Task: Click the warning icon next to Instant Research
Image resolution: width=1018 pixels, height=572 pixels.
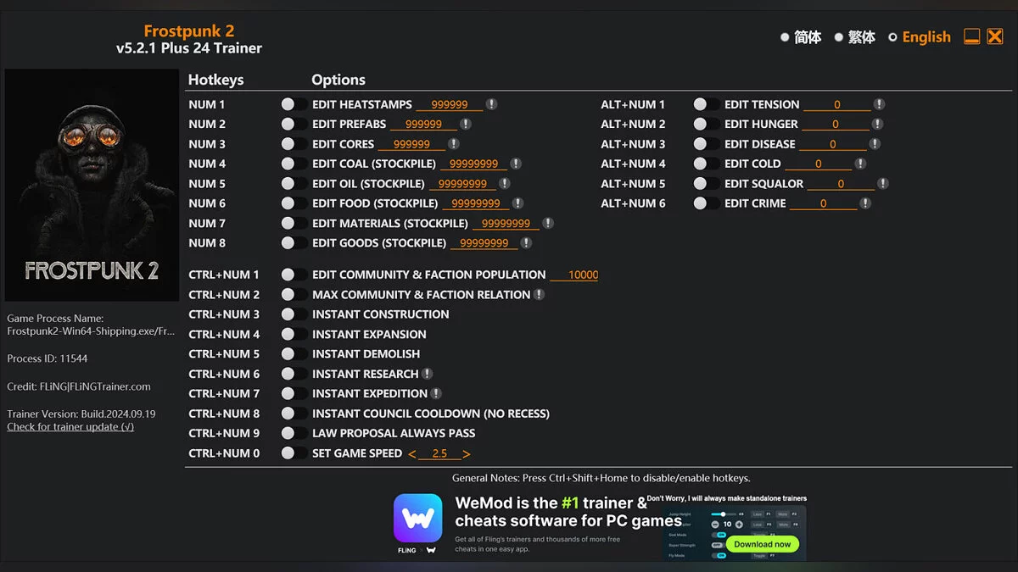Action: tap(427, 374)
